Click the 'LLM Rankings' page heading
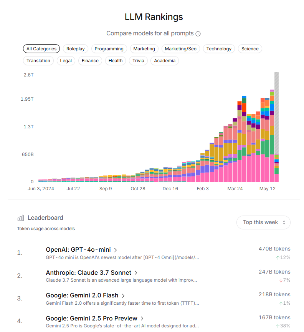304x332 pixels. [x=154, y=17]
